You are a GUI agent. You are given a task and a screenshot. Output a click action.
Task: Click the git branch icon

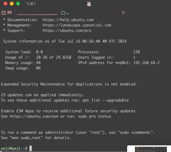point(123,13)
